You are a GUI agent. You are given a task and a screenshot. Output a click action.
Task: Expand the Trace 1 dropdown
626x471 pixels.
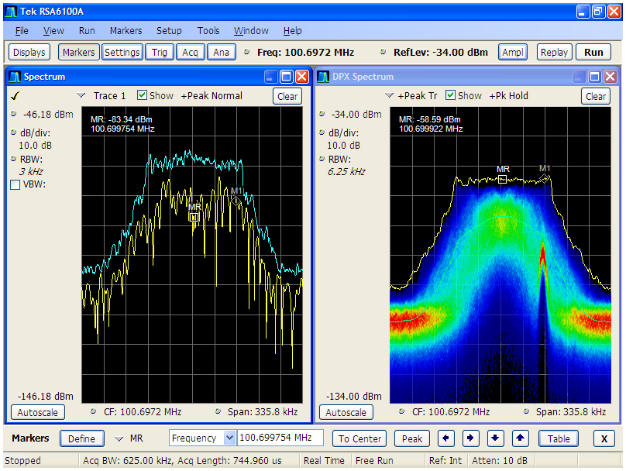click(x=82, y=95)
